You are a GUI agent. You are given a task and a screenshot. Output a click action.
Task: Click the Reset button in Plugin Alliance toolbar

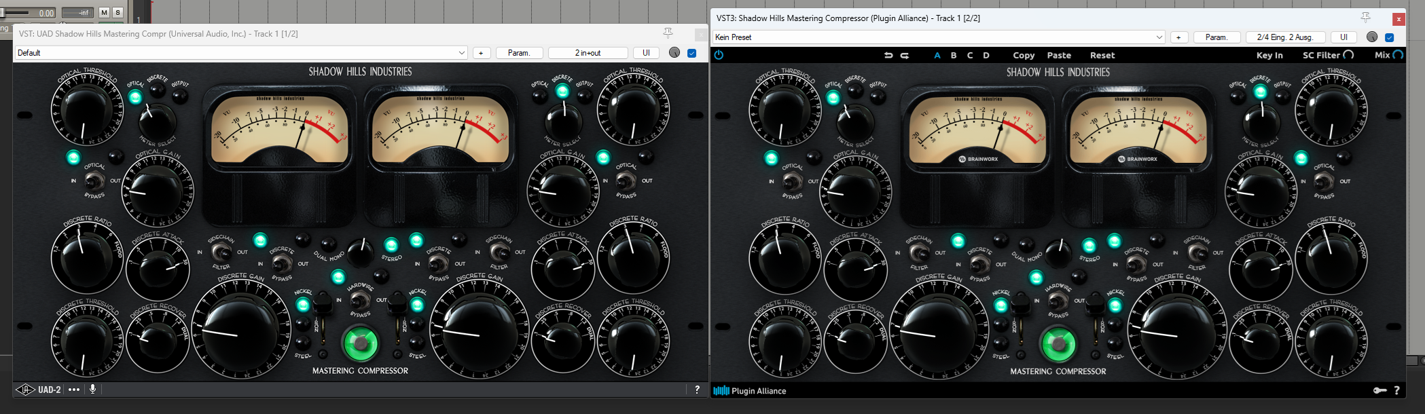coord(1102,56)
